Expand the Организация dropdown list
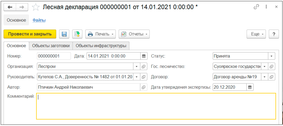Screen dimensions: 283x126 [137, 67]
